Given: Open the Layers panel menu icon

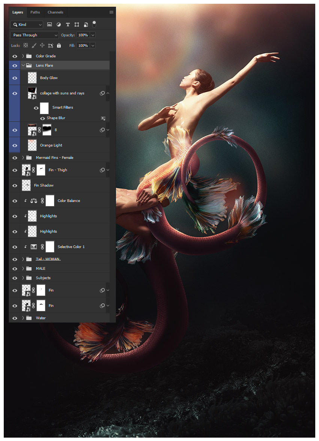Looking at the screenshot, I should point(111,12).
